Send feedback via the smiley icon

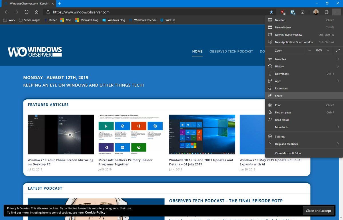click(x=326, y=12)
